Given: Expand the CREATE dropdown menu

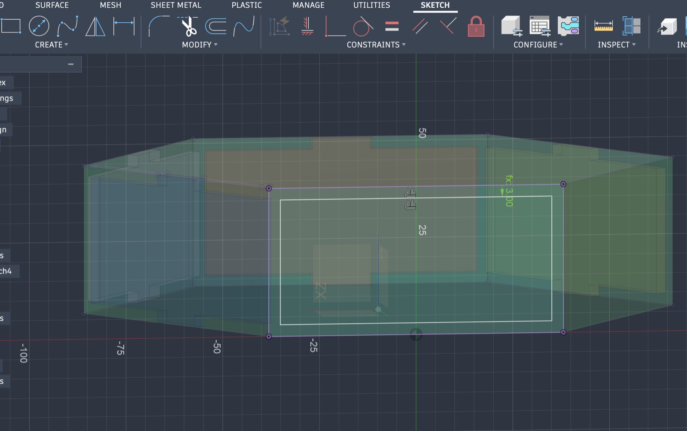Looking at the screenshot, I should pos(52,45).
